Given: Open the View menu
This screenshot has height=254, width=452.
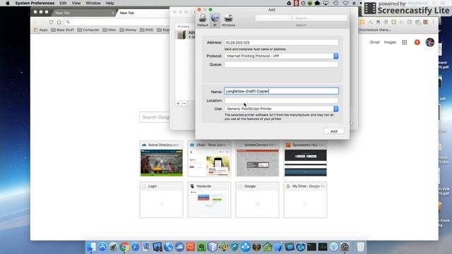Looking at the screenshot, I should point(76,3).
